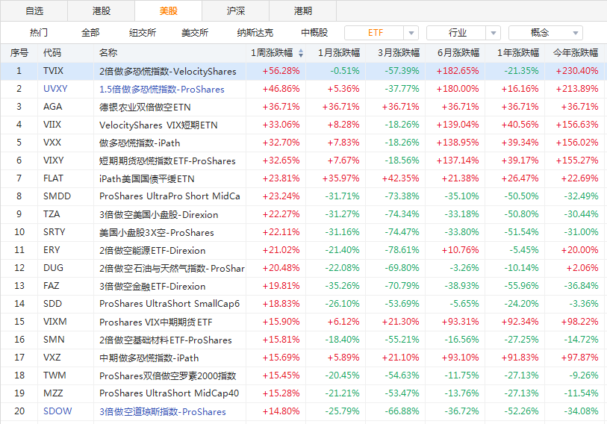Click 3倍做空金融ETF-Direxion name
Image resolution: width=607 pixels, height=424 pixels.
point(152,287)
